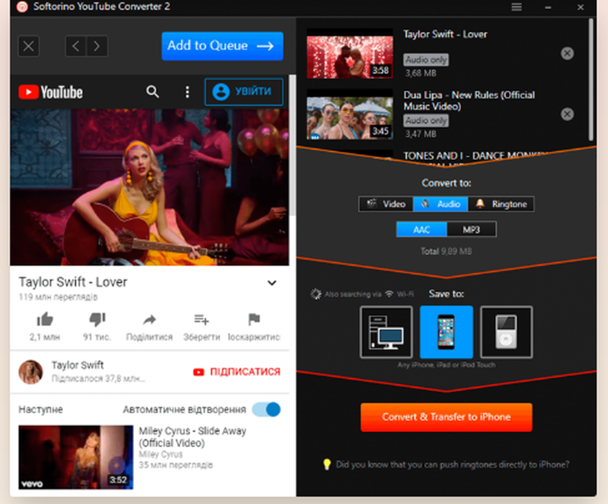608x504 pixels.
Task: Remove Dua Lipa - New Rules from queue
Action: click(567, 114)
